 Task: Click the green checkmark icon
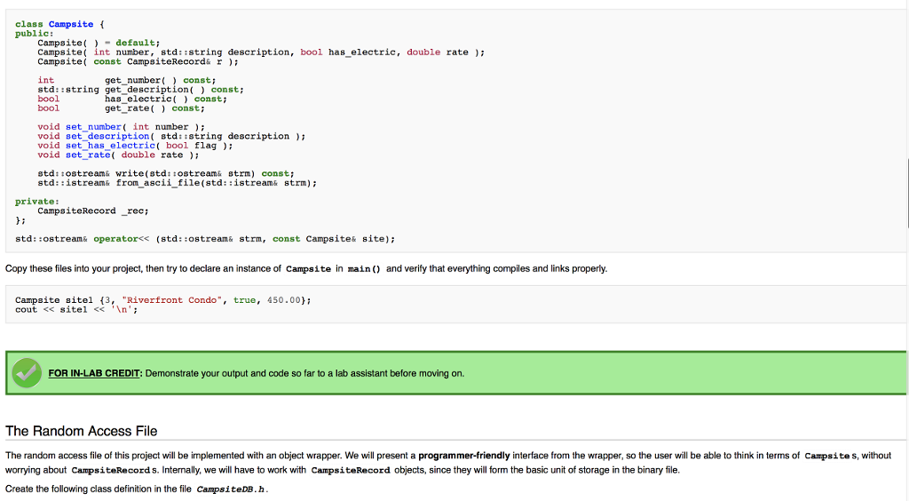[x=27, y=373]
